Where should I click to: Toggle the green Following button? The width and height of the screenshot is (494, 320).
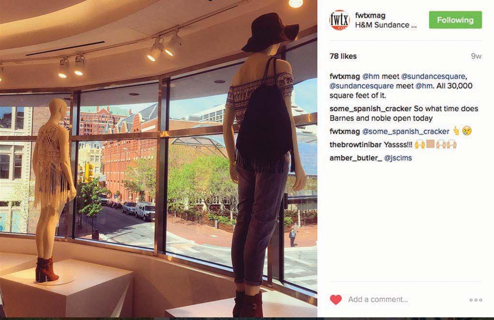coord(455,20)
